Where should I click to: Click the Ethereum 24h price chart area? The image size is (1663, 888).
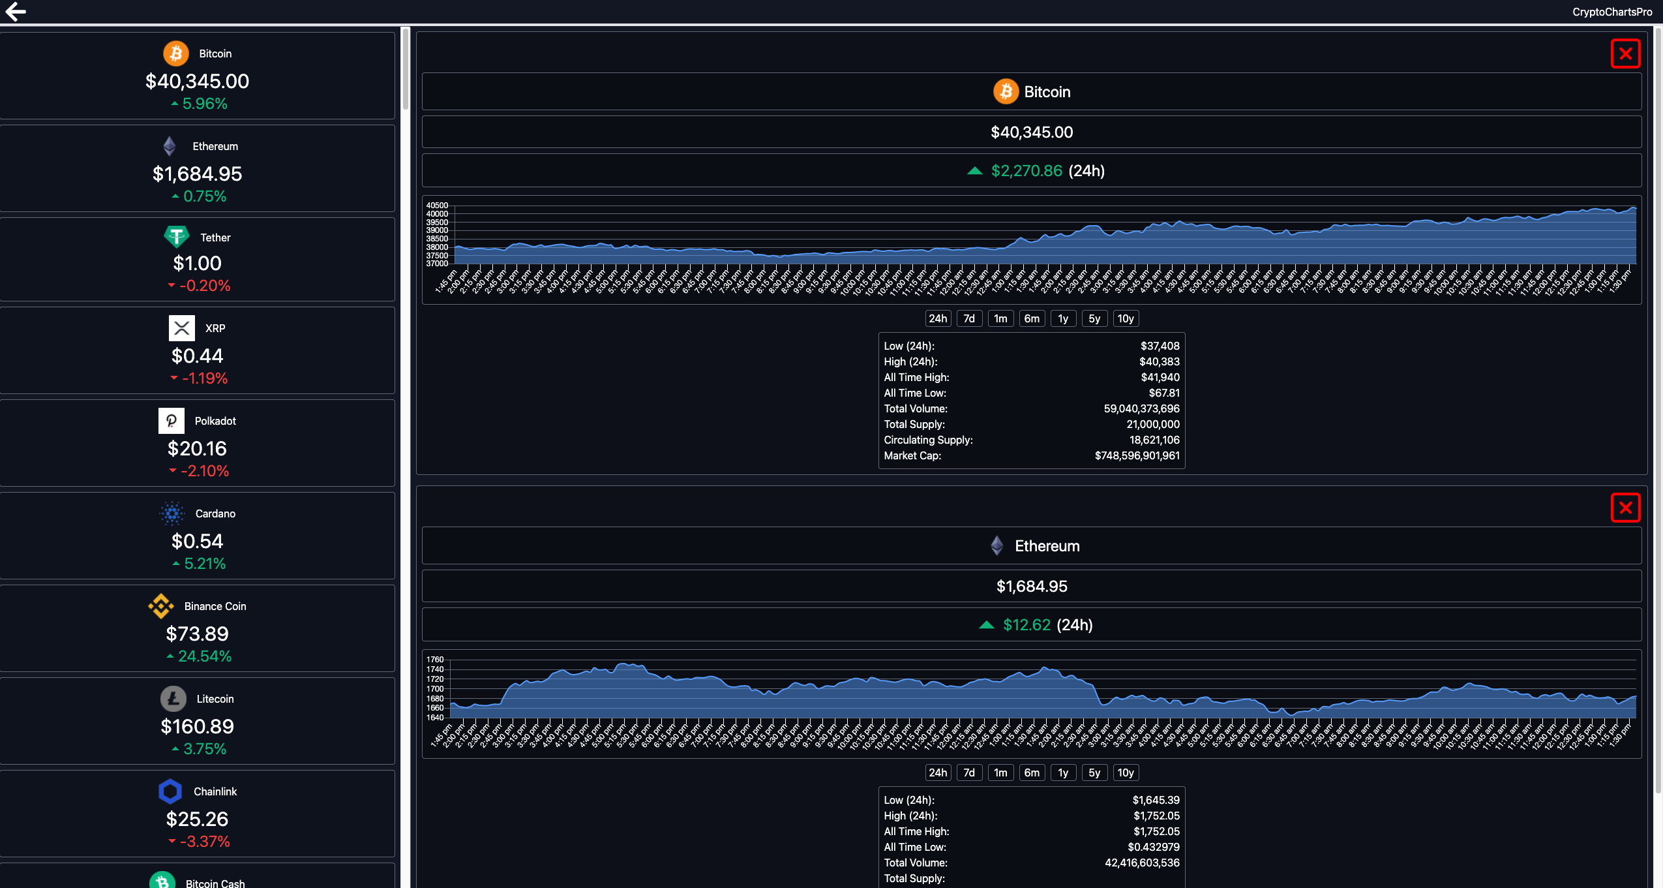(1032, 703)
